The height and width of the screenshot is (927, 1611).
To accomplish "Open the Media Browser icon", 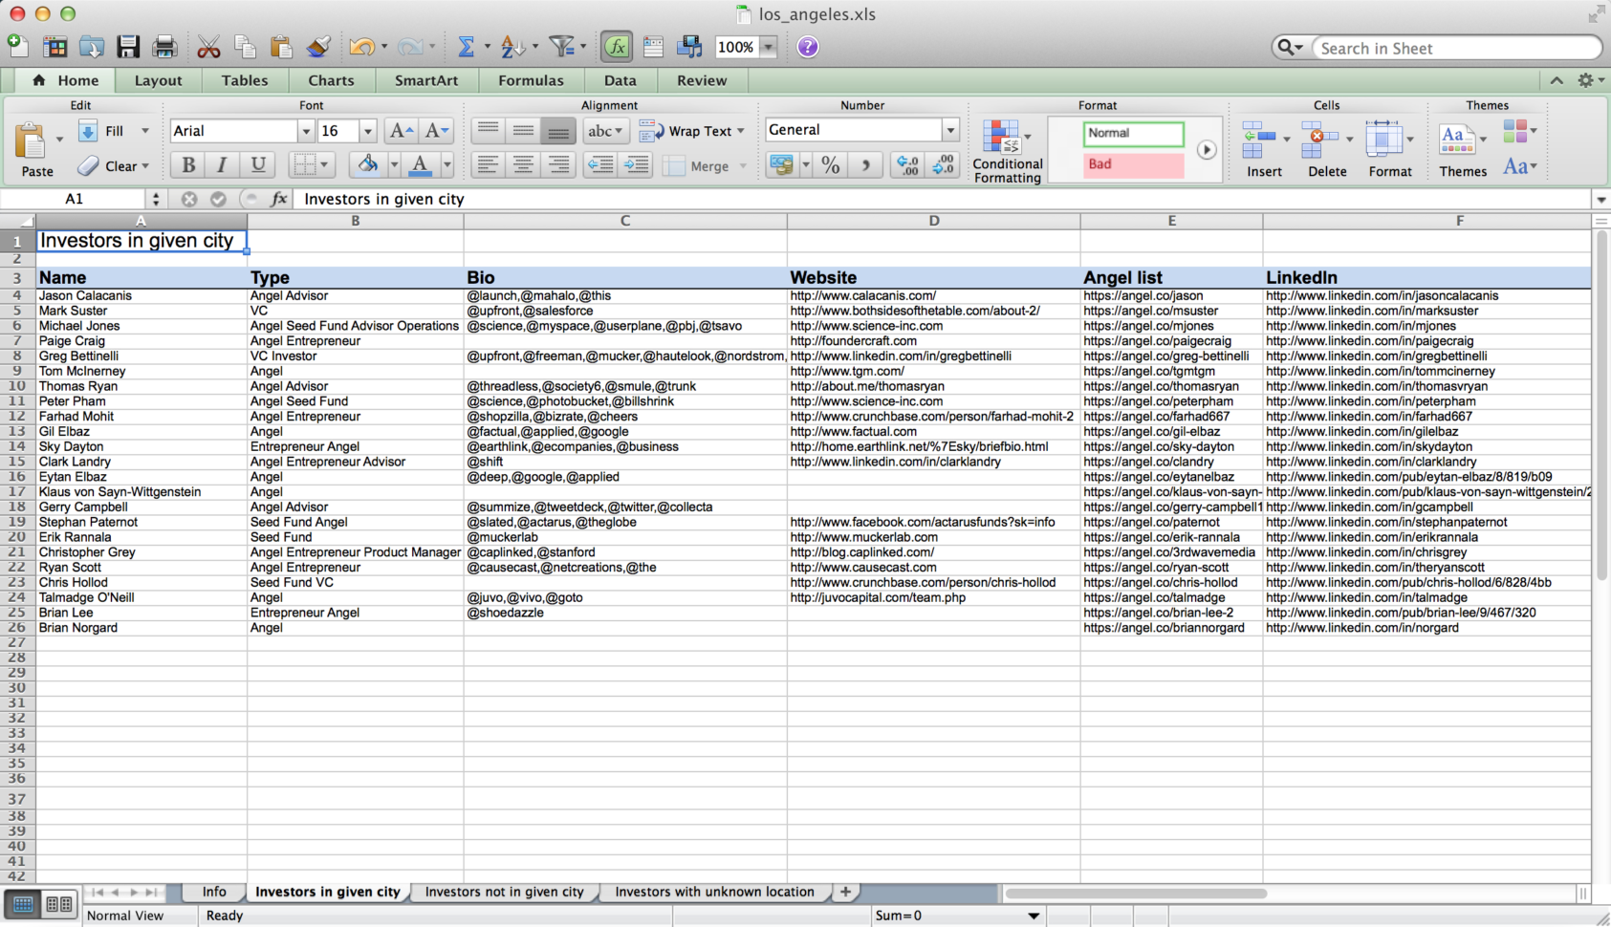I will click(x=689, y=46).
